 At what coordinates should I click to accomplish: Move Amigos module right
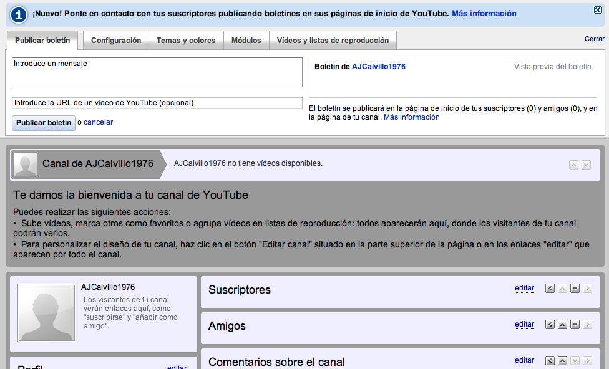click(587, 324)
